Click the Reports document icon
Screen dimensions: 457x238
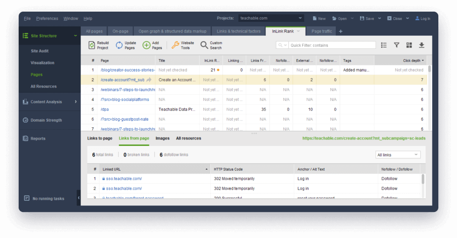[25, 139]
